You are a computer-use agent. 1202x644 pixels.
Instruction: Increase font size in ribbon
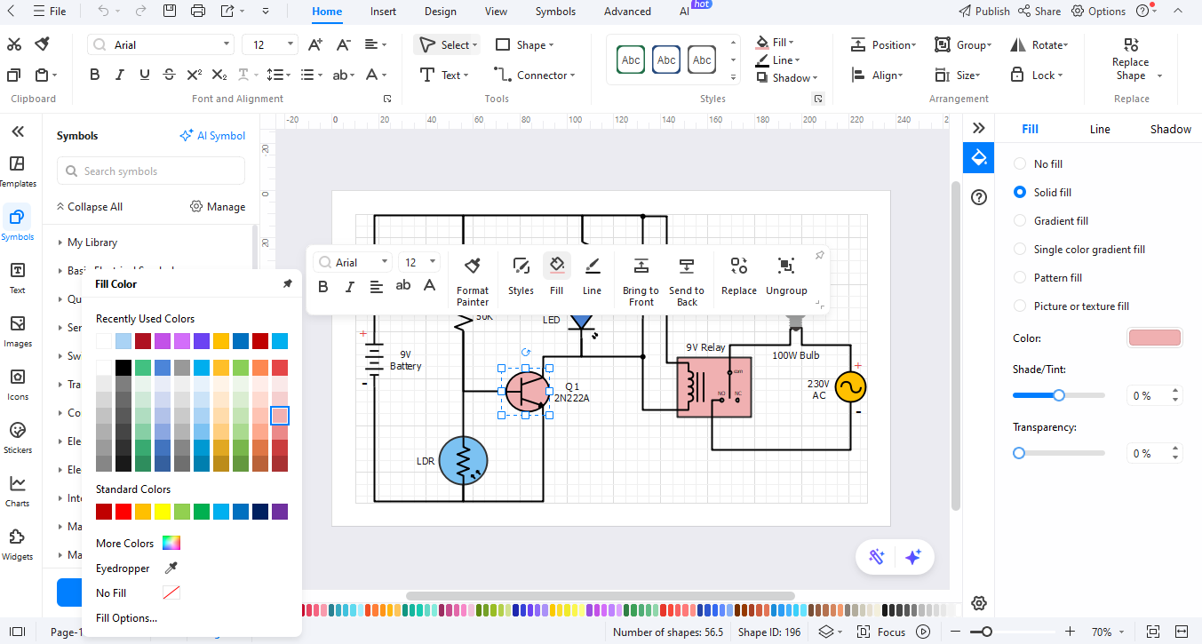tap(315, 44)
